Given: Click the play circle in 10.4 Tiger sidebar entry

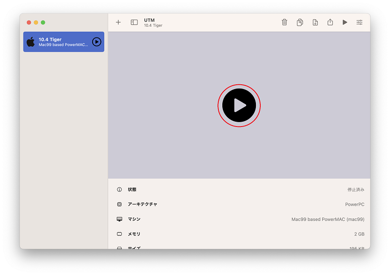Looking at the screenshot, I should pos(97,42).
